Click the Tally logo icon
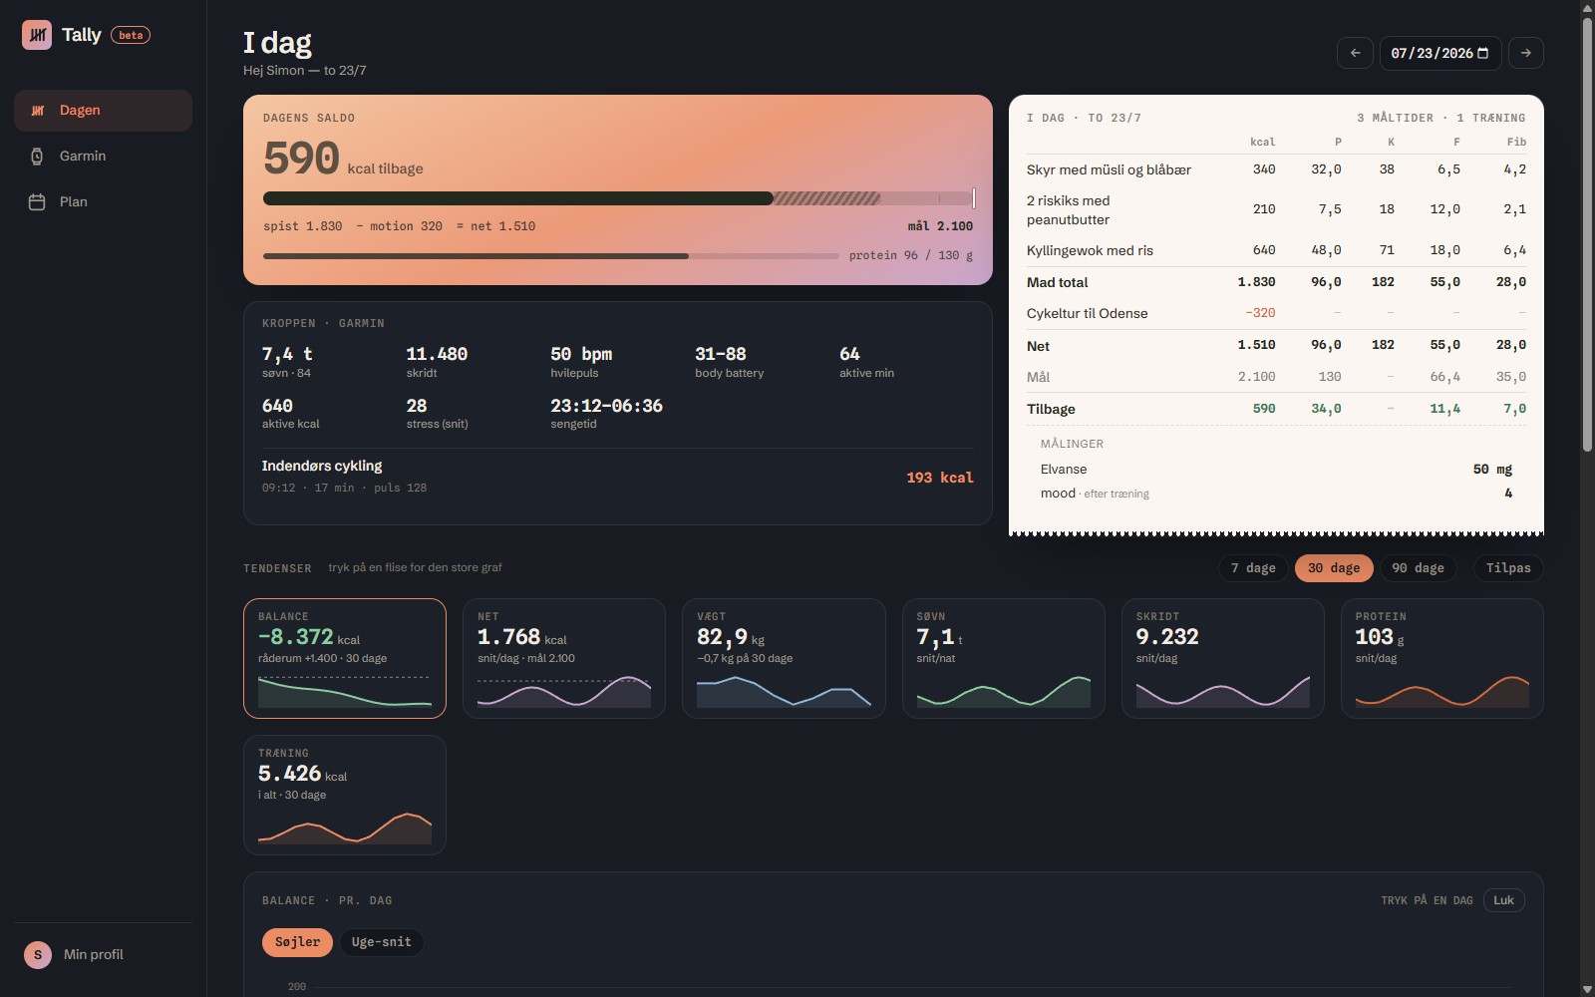Viewport: 1595px width, 997px height. click(37, 35)
